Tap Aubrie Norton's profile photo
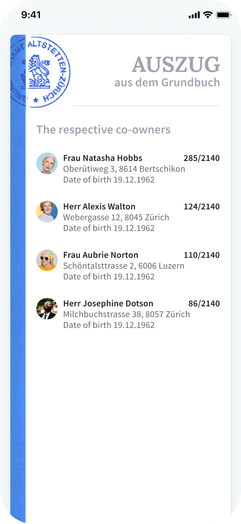 pyautogui.click(x=47, y=260)
